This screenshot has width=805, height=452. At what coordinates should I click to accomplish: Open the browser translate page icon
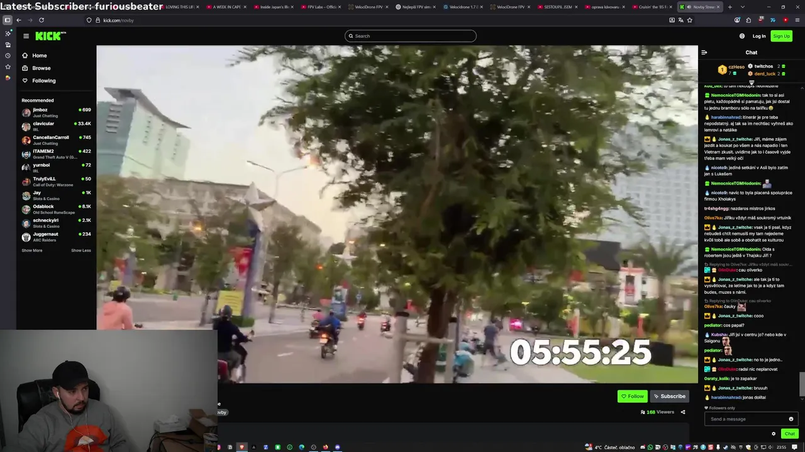(680, 20)
